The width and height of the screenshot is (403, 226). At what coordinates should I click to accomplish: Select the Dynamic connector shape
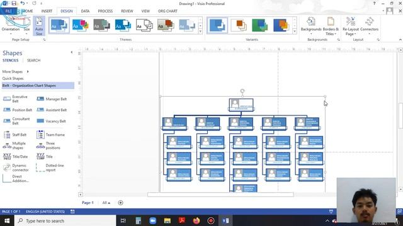point(16,168)
